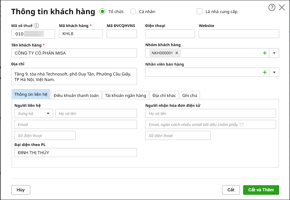Viewport: 290px width, 200px height.
Task: Go to the Địa chỉ khác tab
Action: pyautogui.click(x=164, y=95)
